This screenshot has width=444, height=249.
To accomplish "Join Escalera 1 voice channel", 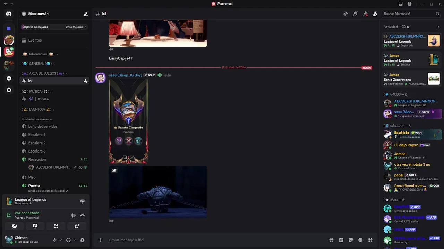I will tap(54, 135).
